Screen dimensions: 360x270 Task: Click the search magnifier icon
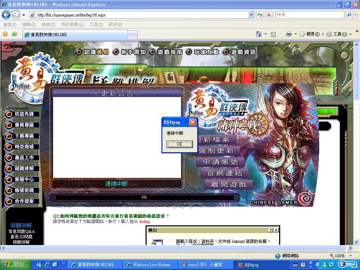pos(349,15)
